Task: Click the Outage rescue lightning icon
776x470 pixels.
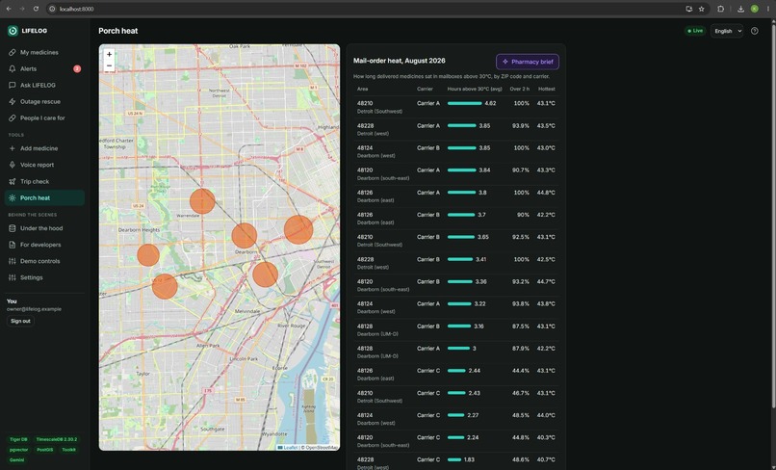Action: click(x=13, y=101)
